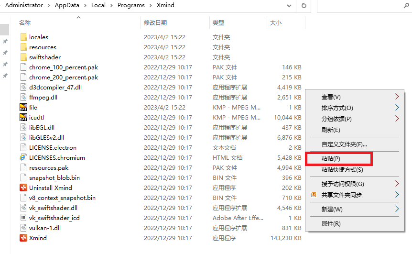Image resolution: width=412 pixels, height=254 pixels.
Task: Click Xmind in the breadcrumb path
Action: [165, 5]
